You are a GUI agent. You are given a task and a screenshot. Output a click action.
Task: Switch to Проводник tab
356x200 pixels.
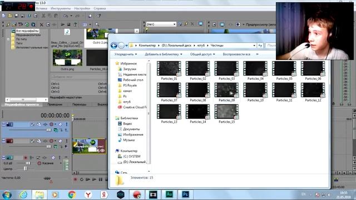point(55,104)
